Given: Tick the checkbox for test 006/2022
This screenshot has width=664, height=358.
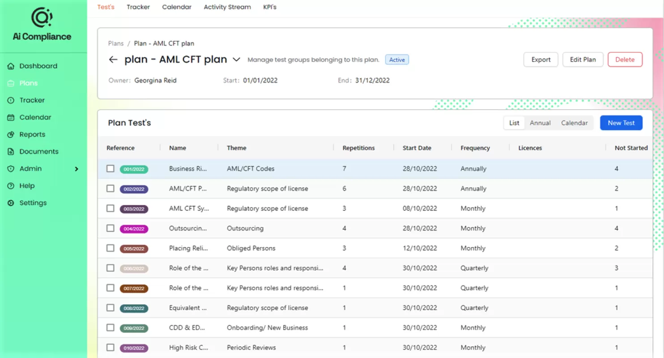Looking at the screenshot, I should point(111,268).
